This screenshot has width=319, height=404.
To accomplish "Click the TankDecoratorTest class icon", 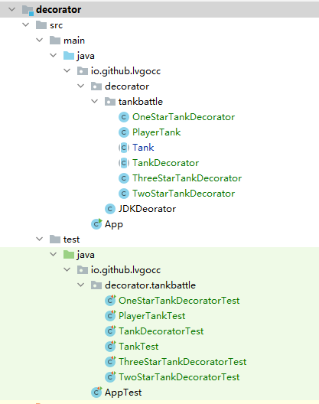I will pyautogui.click(x=111, y=331).
